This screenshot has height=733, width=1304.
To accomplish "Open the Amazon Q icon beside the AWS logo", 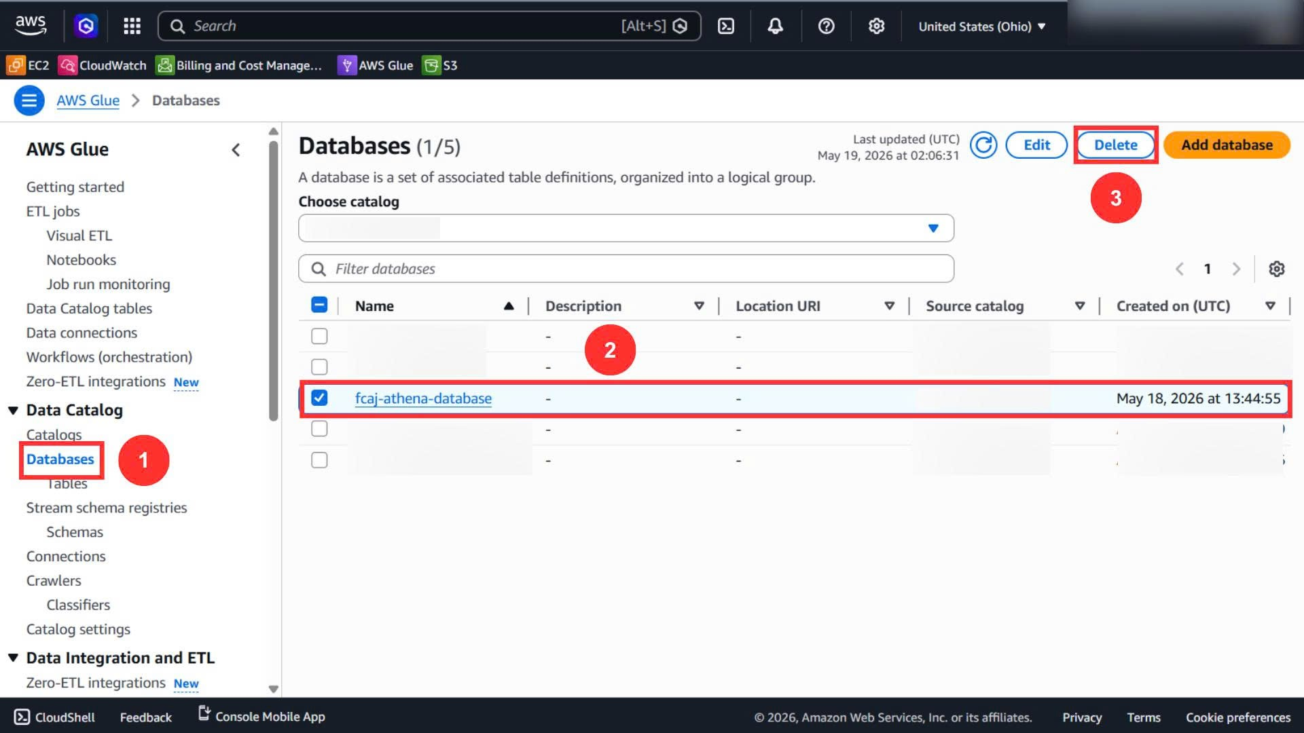I will [86, 26].
